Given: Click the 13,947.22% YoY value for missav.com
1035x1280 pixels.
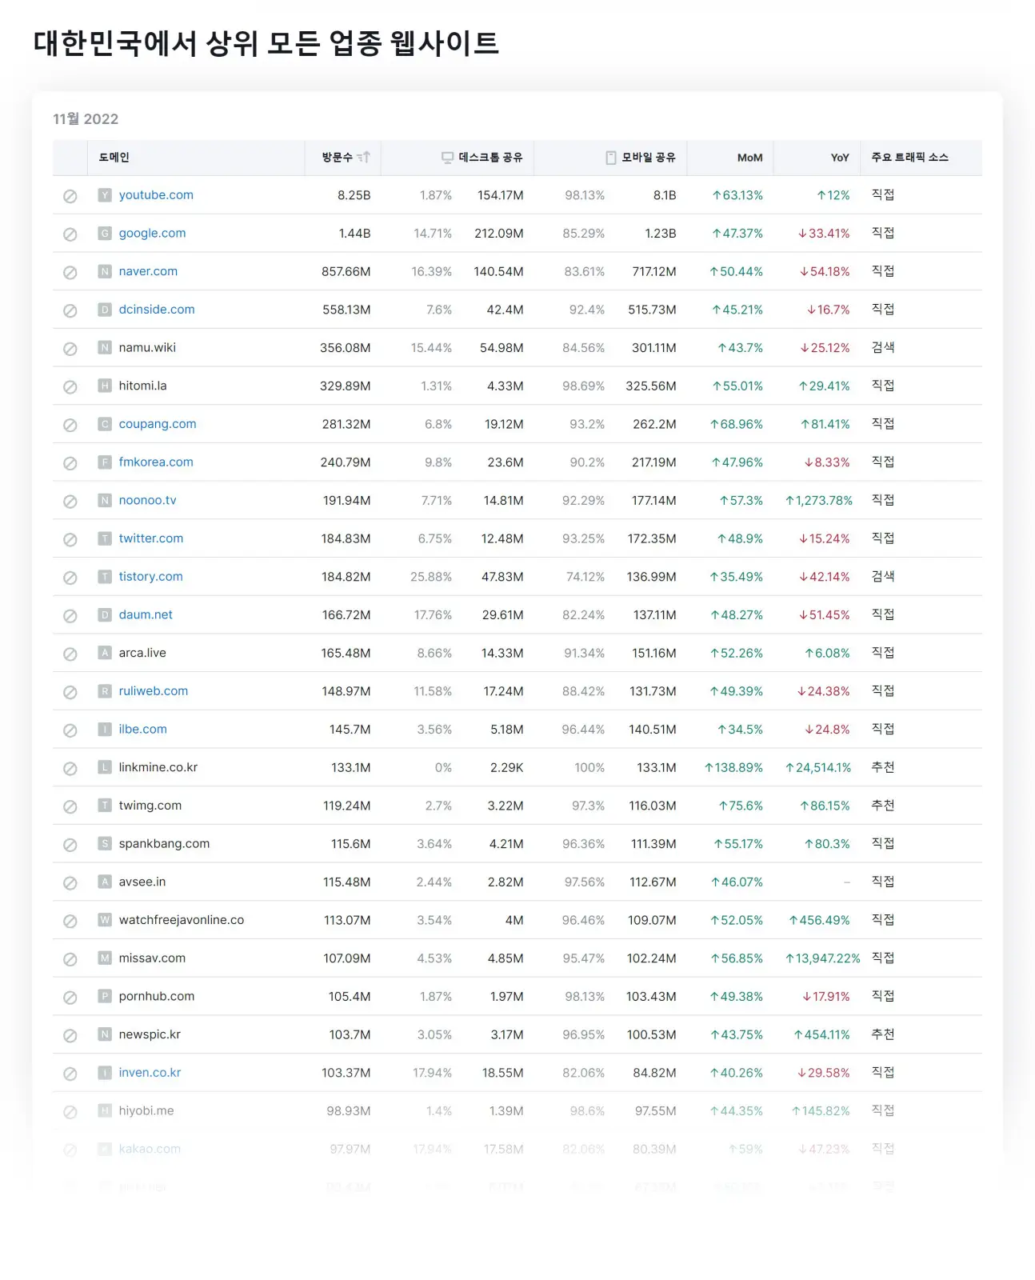Looking at the screenshot, I should click(x=823, y=958).
